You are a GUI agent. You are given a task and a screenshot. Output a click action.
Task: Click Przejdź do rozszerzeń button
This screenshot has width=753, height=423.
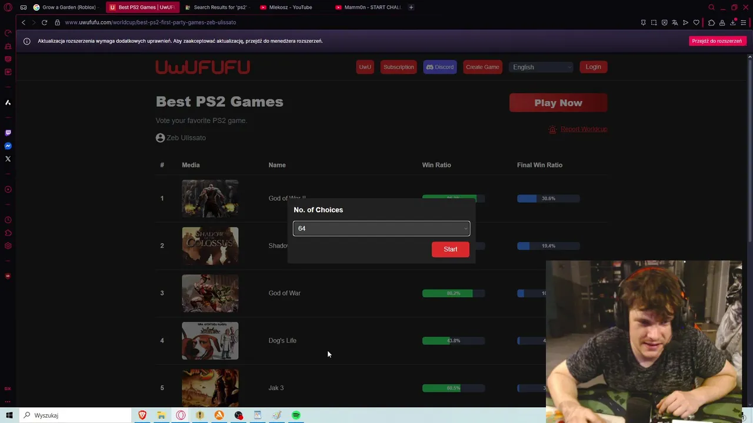tap(717, 41)
